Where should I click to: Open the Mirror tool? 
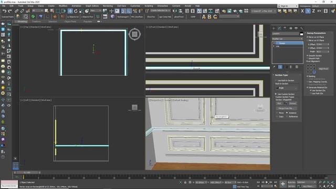175,11
